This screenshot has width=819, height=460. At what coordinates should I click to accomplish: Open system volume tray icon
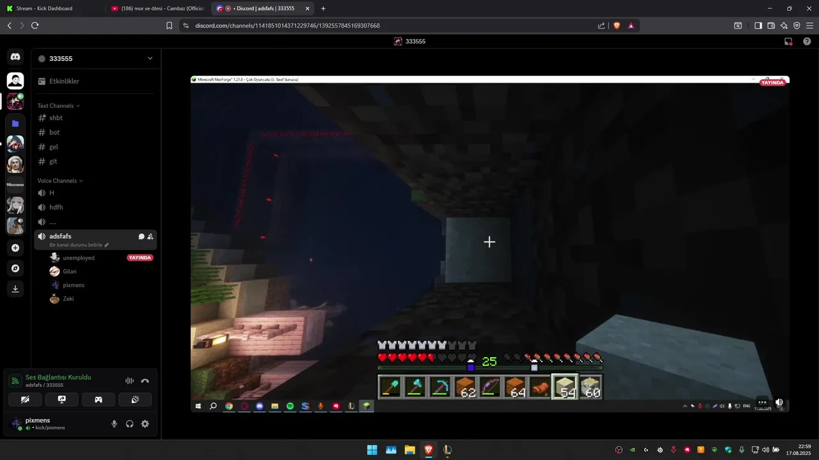point(765,450)
